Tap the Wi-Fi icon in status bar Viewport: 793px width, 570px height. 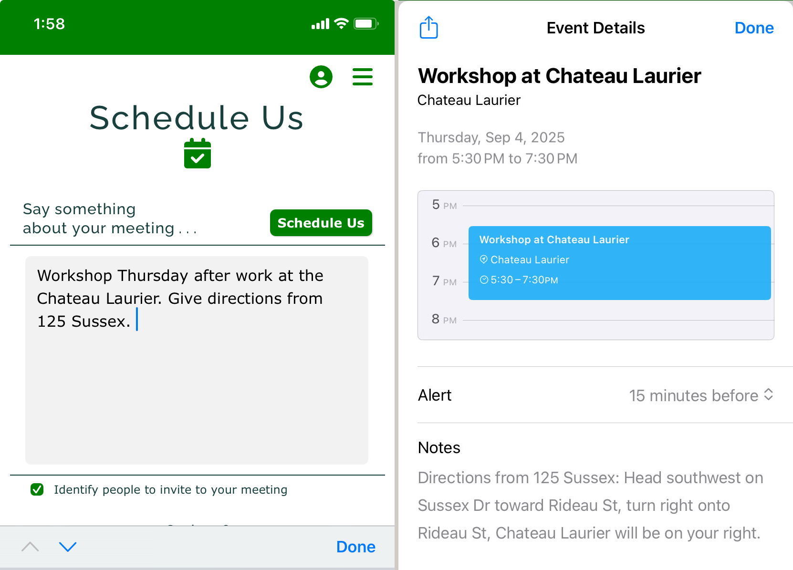click(341, 24)
